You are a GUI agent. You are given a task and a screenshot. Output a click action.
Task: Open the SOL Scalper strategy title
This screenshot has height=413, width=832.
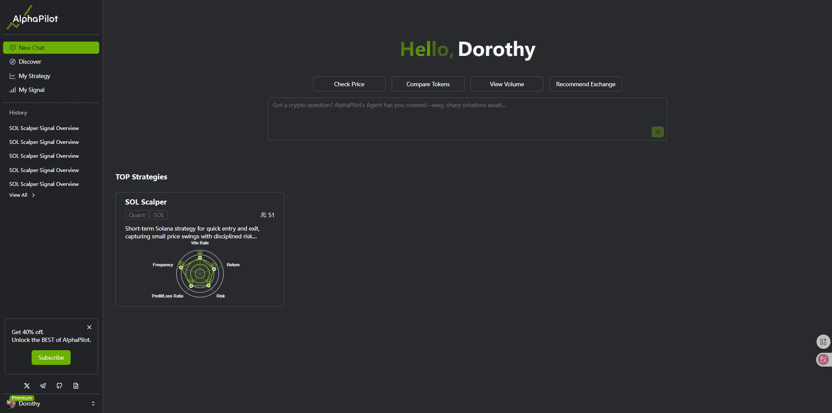click(x=146, y=202)
